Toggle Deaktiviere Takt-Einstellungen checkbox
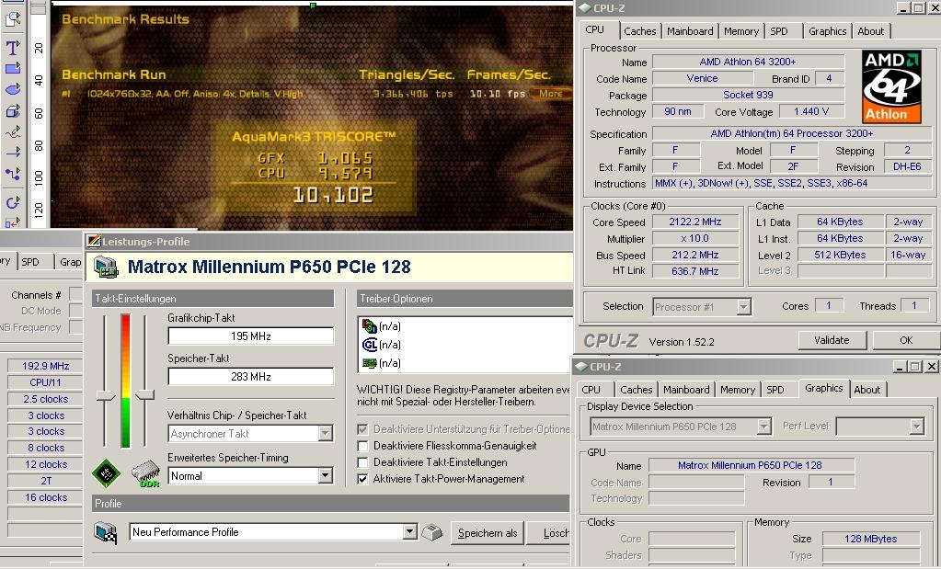 [362, 463]
